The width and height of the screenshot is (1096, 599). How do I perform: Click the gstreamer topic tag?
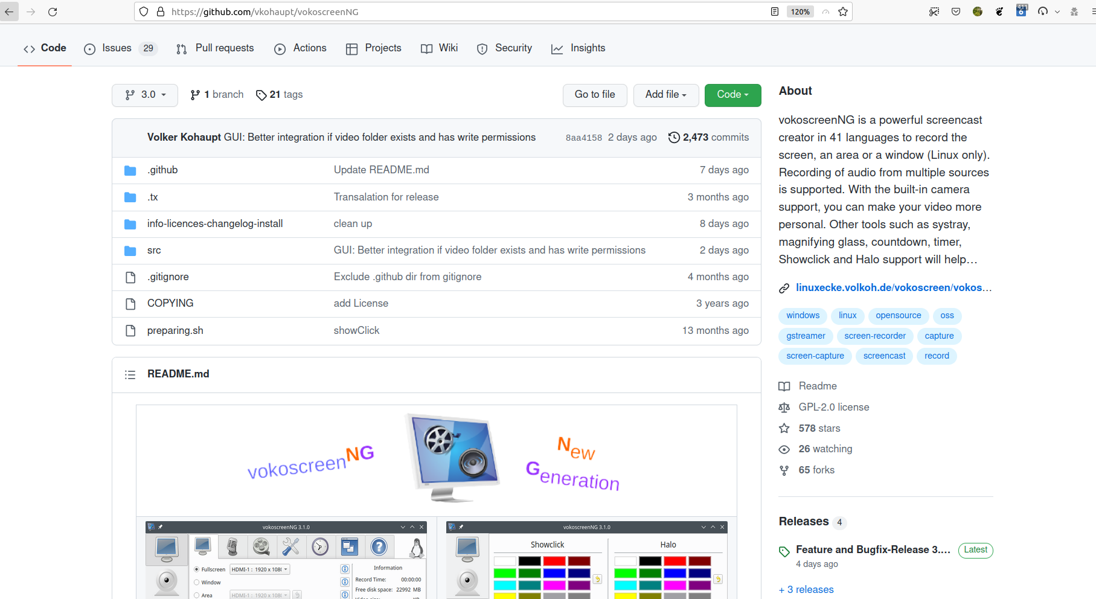click(x=806, y=336)
